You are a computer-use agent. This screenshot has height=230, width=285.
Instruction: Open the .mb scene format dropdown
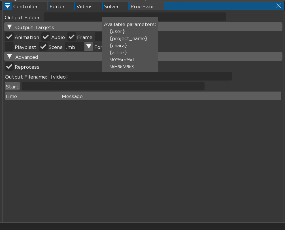click(x=89, y=47)
